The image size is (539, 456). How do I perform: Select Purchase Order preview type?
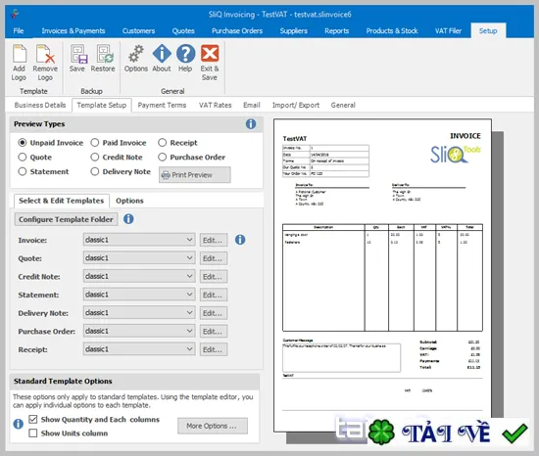pyautogui.click(x=163, y=158)
